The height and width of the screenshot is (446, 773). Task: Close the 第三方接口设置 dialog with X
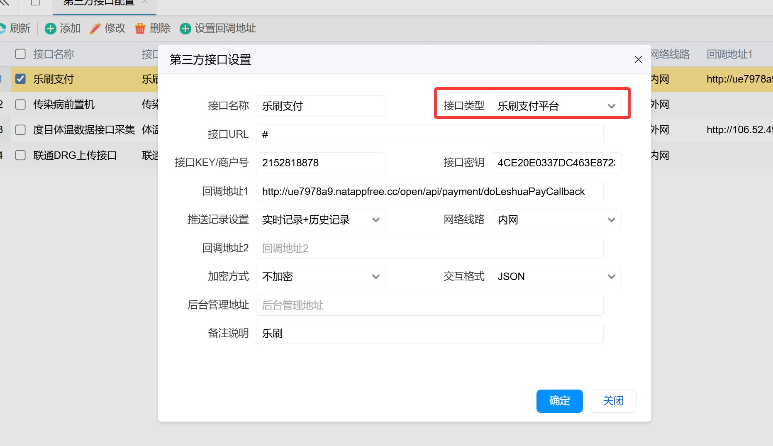pyautogui.click(x=638, y=60)
